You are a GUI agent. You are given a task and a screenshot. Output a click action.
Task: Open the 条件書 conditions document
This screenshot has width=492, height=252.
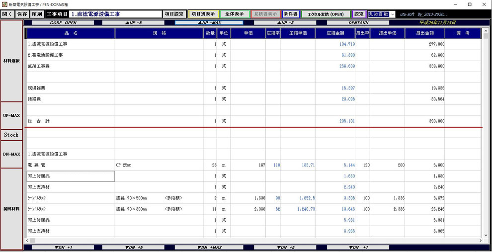291,14
